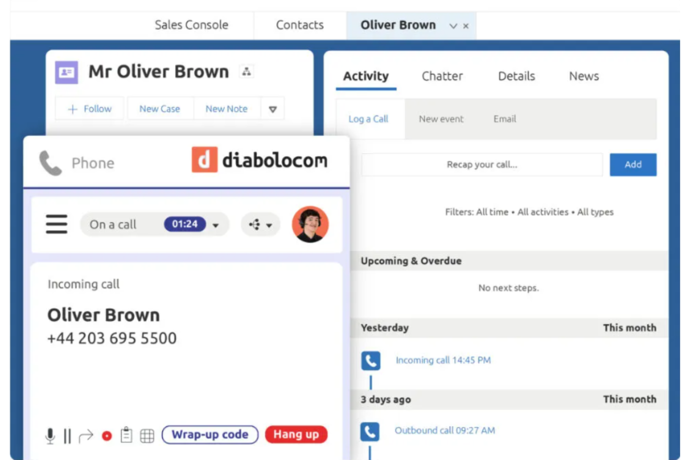Follow the contact Oliver Brown
Screen dimensions: 690x460
pos(89,108)
